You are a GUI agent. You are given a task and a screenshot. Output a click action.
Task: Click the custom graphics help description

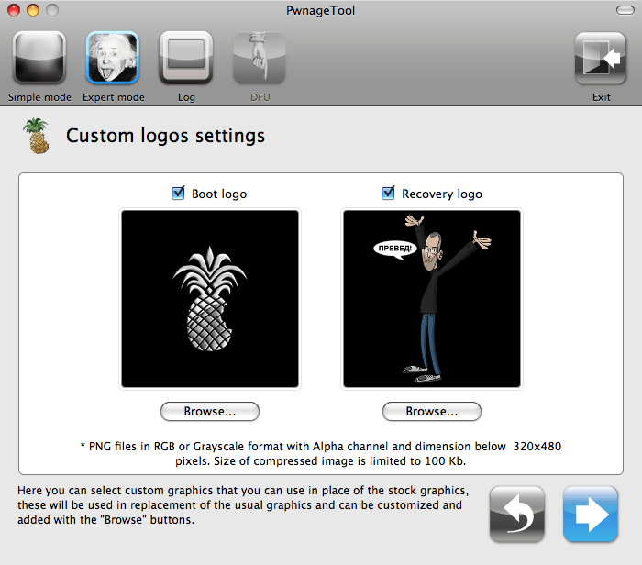243,504
